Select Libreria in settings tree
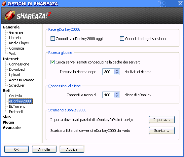Viewport: 184px width, 157px height. (x=15, y=38)
